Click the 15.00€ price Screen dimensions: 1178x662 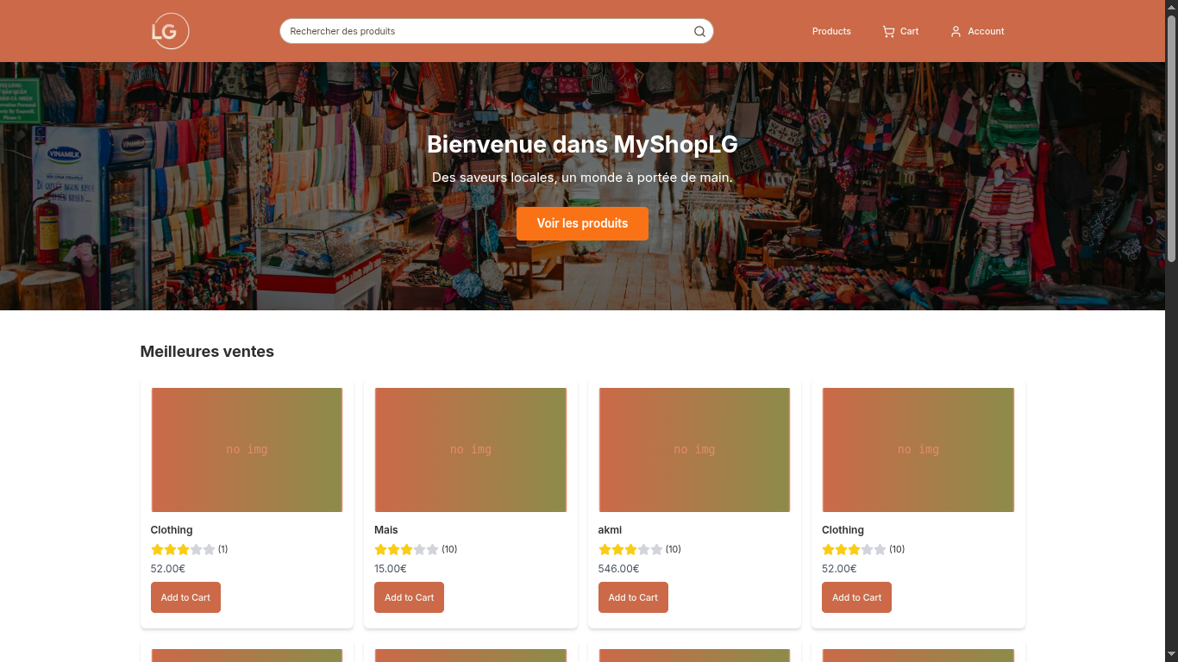(x=391, y=569)
